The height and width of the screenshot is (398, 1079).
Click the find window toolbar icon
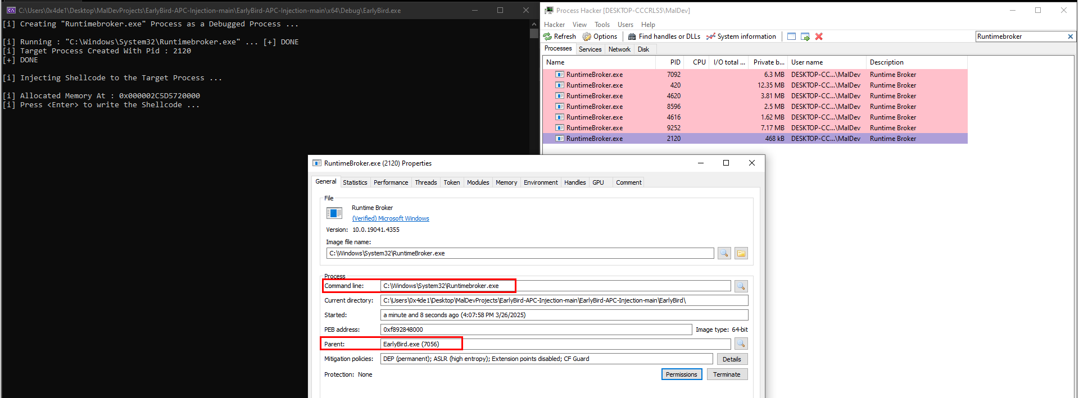pos(791,36)
